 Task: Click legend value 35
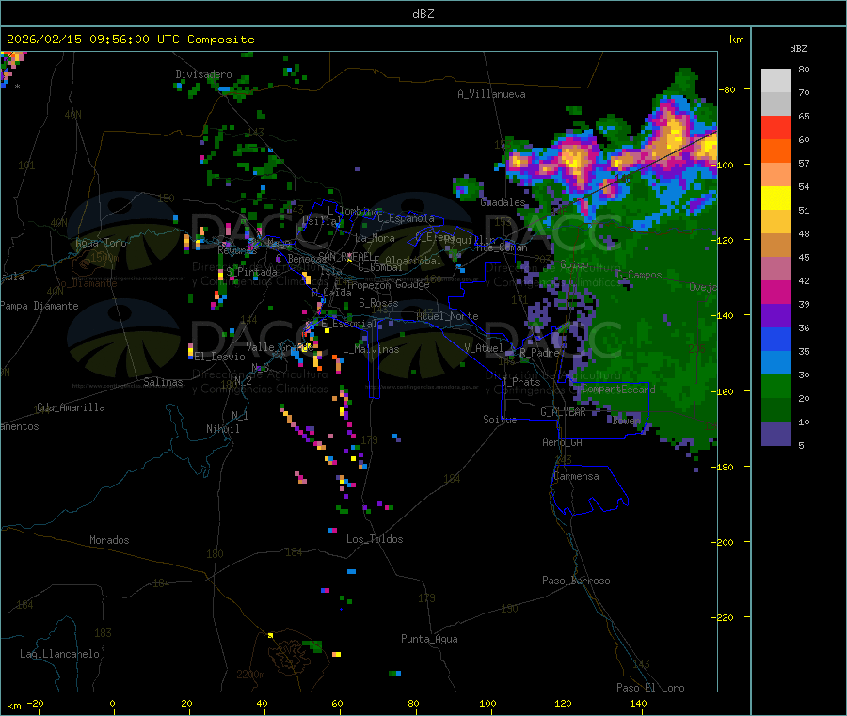[804, 352]
